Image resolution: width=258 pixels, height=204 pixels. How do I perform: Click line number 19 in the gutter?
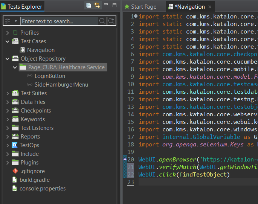[131, 152]
